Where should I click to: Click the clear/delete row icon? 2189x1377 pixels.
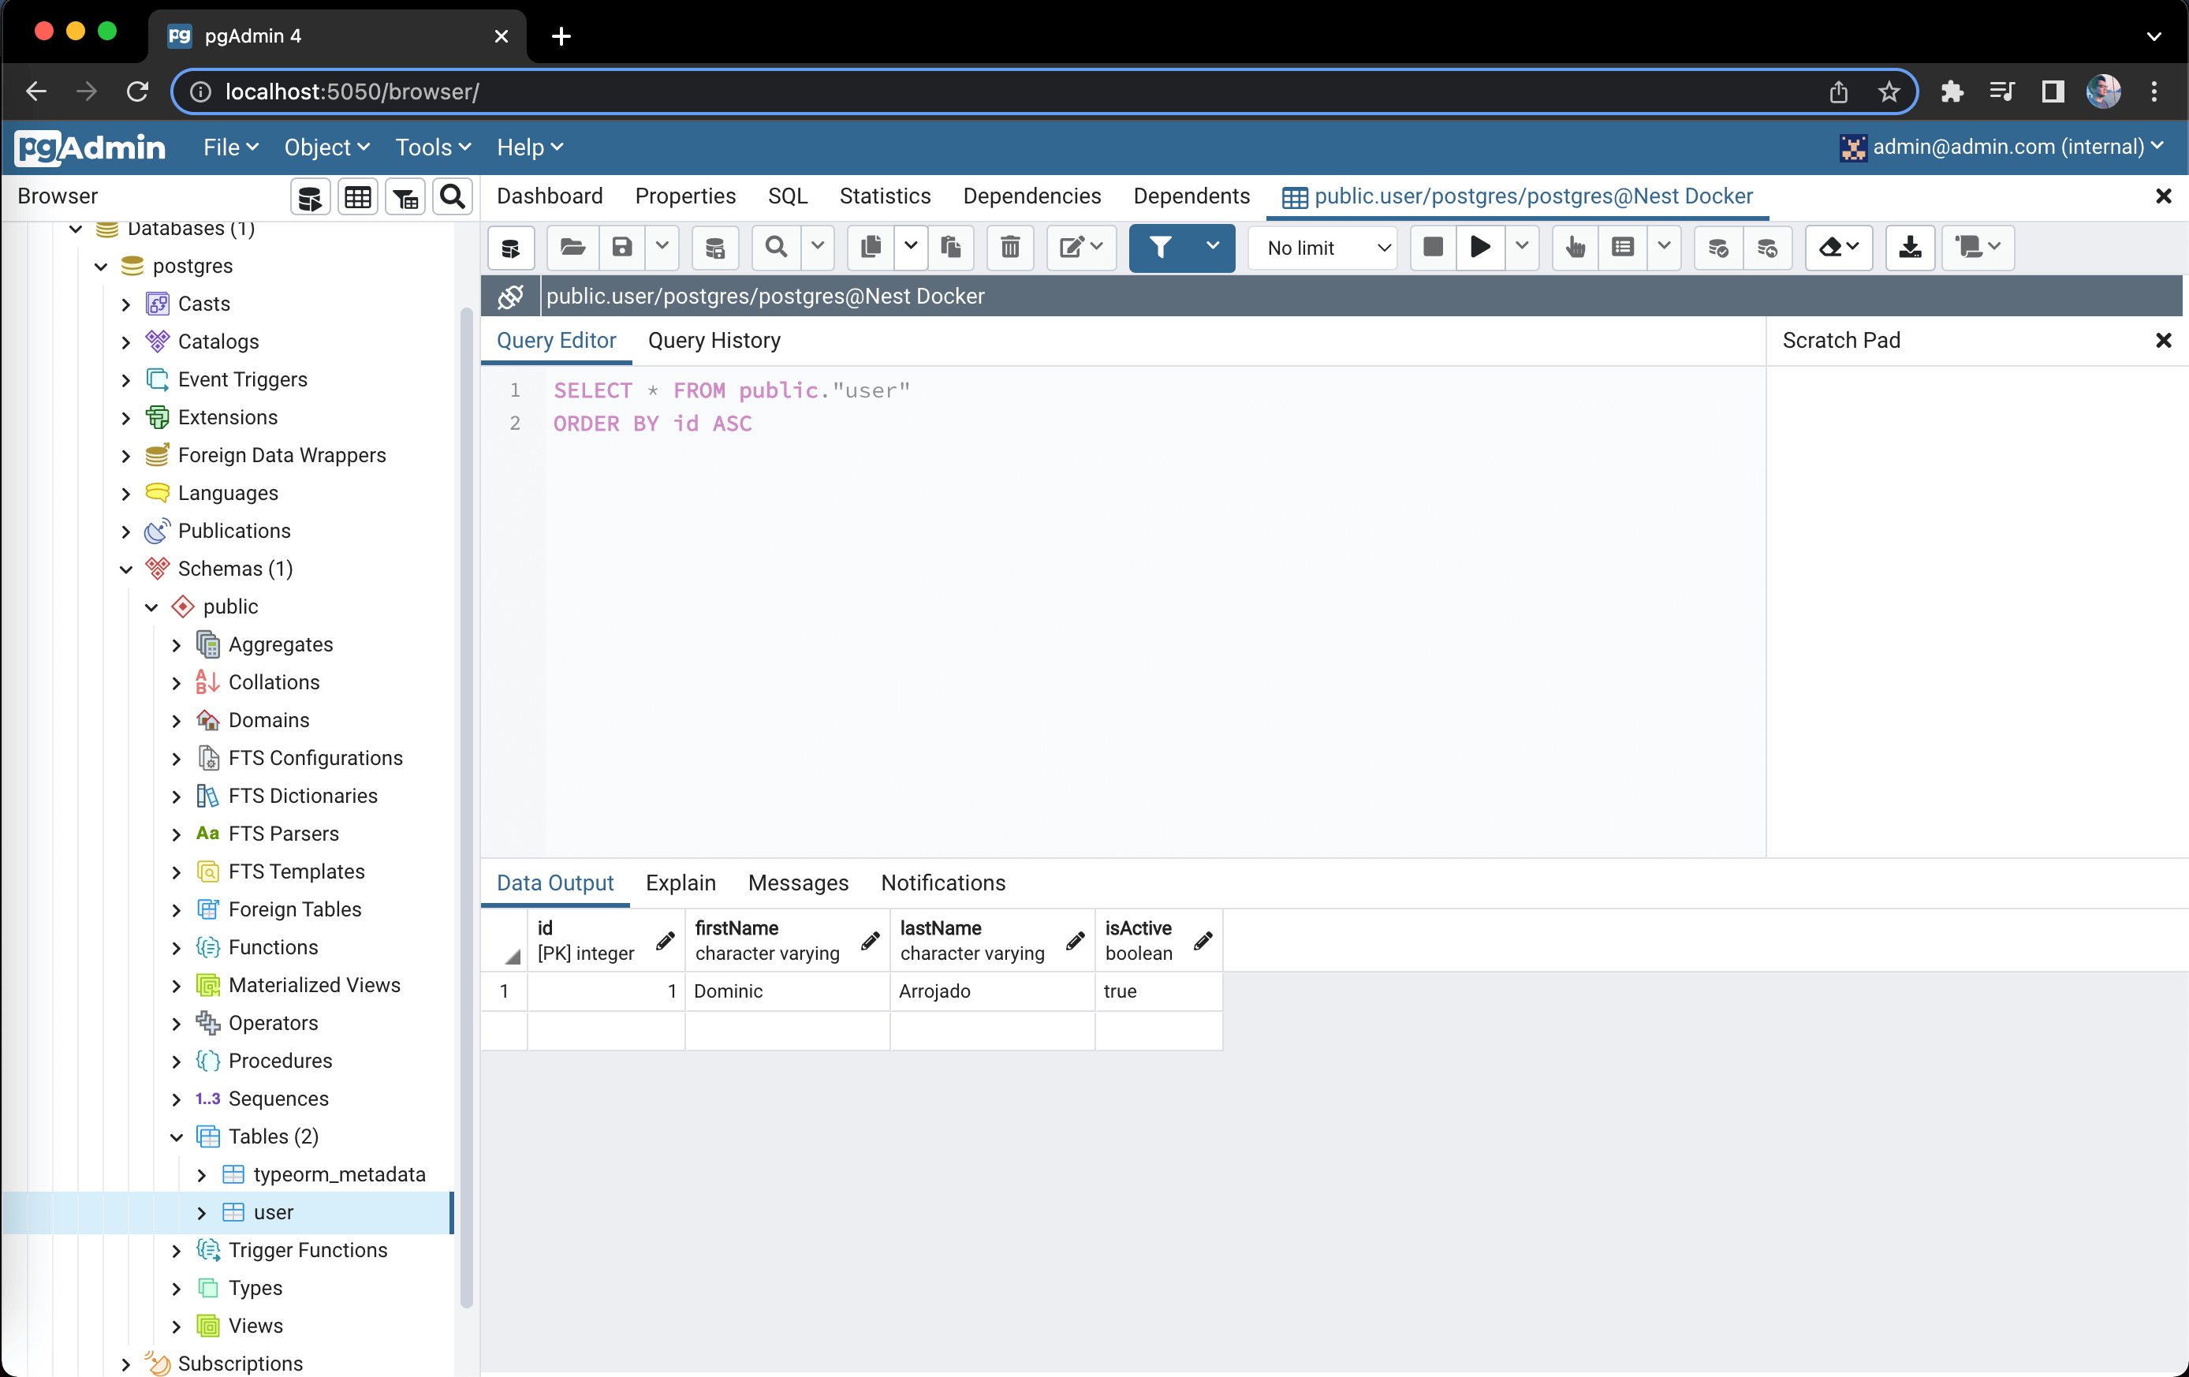(x=1010, y=248)
